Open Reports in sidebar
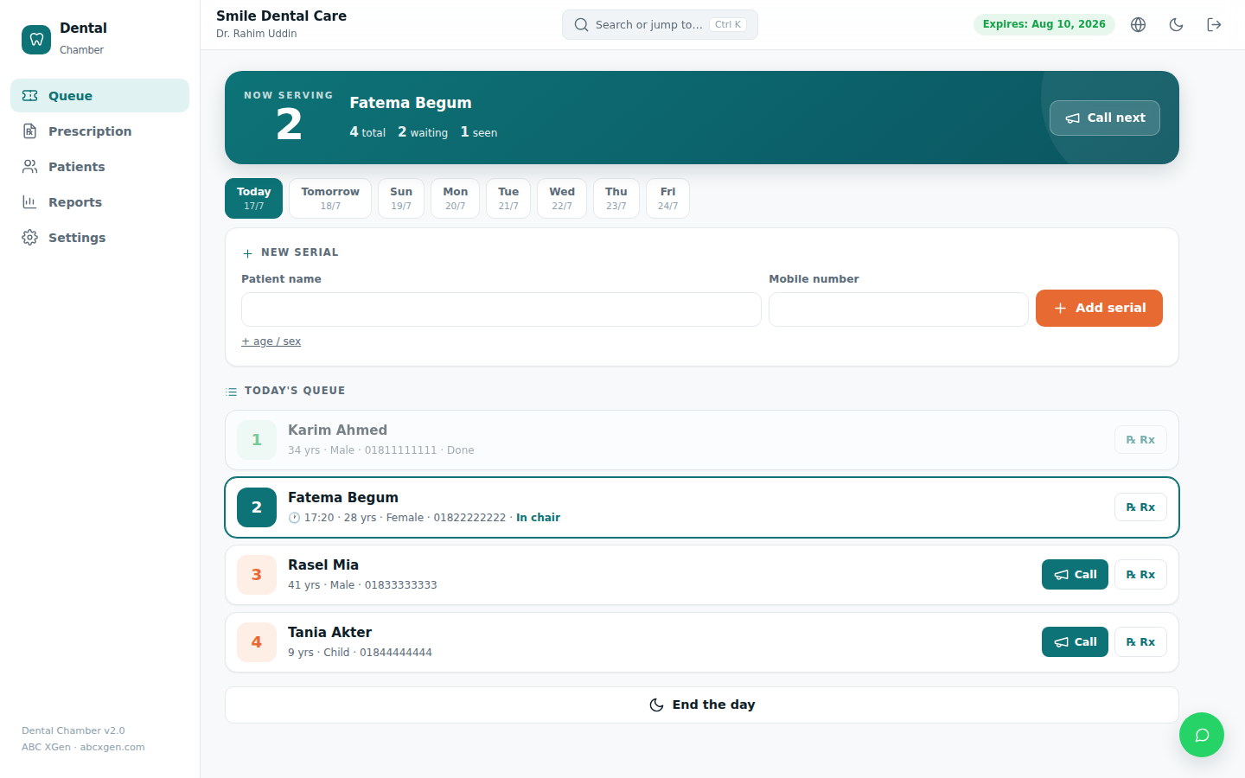The image size is (1245, 778). 99,201
